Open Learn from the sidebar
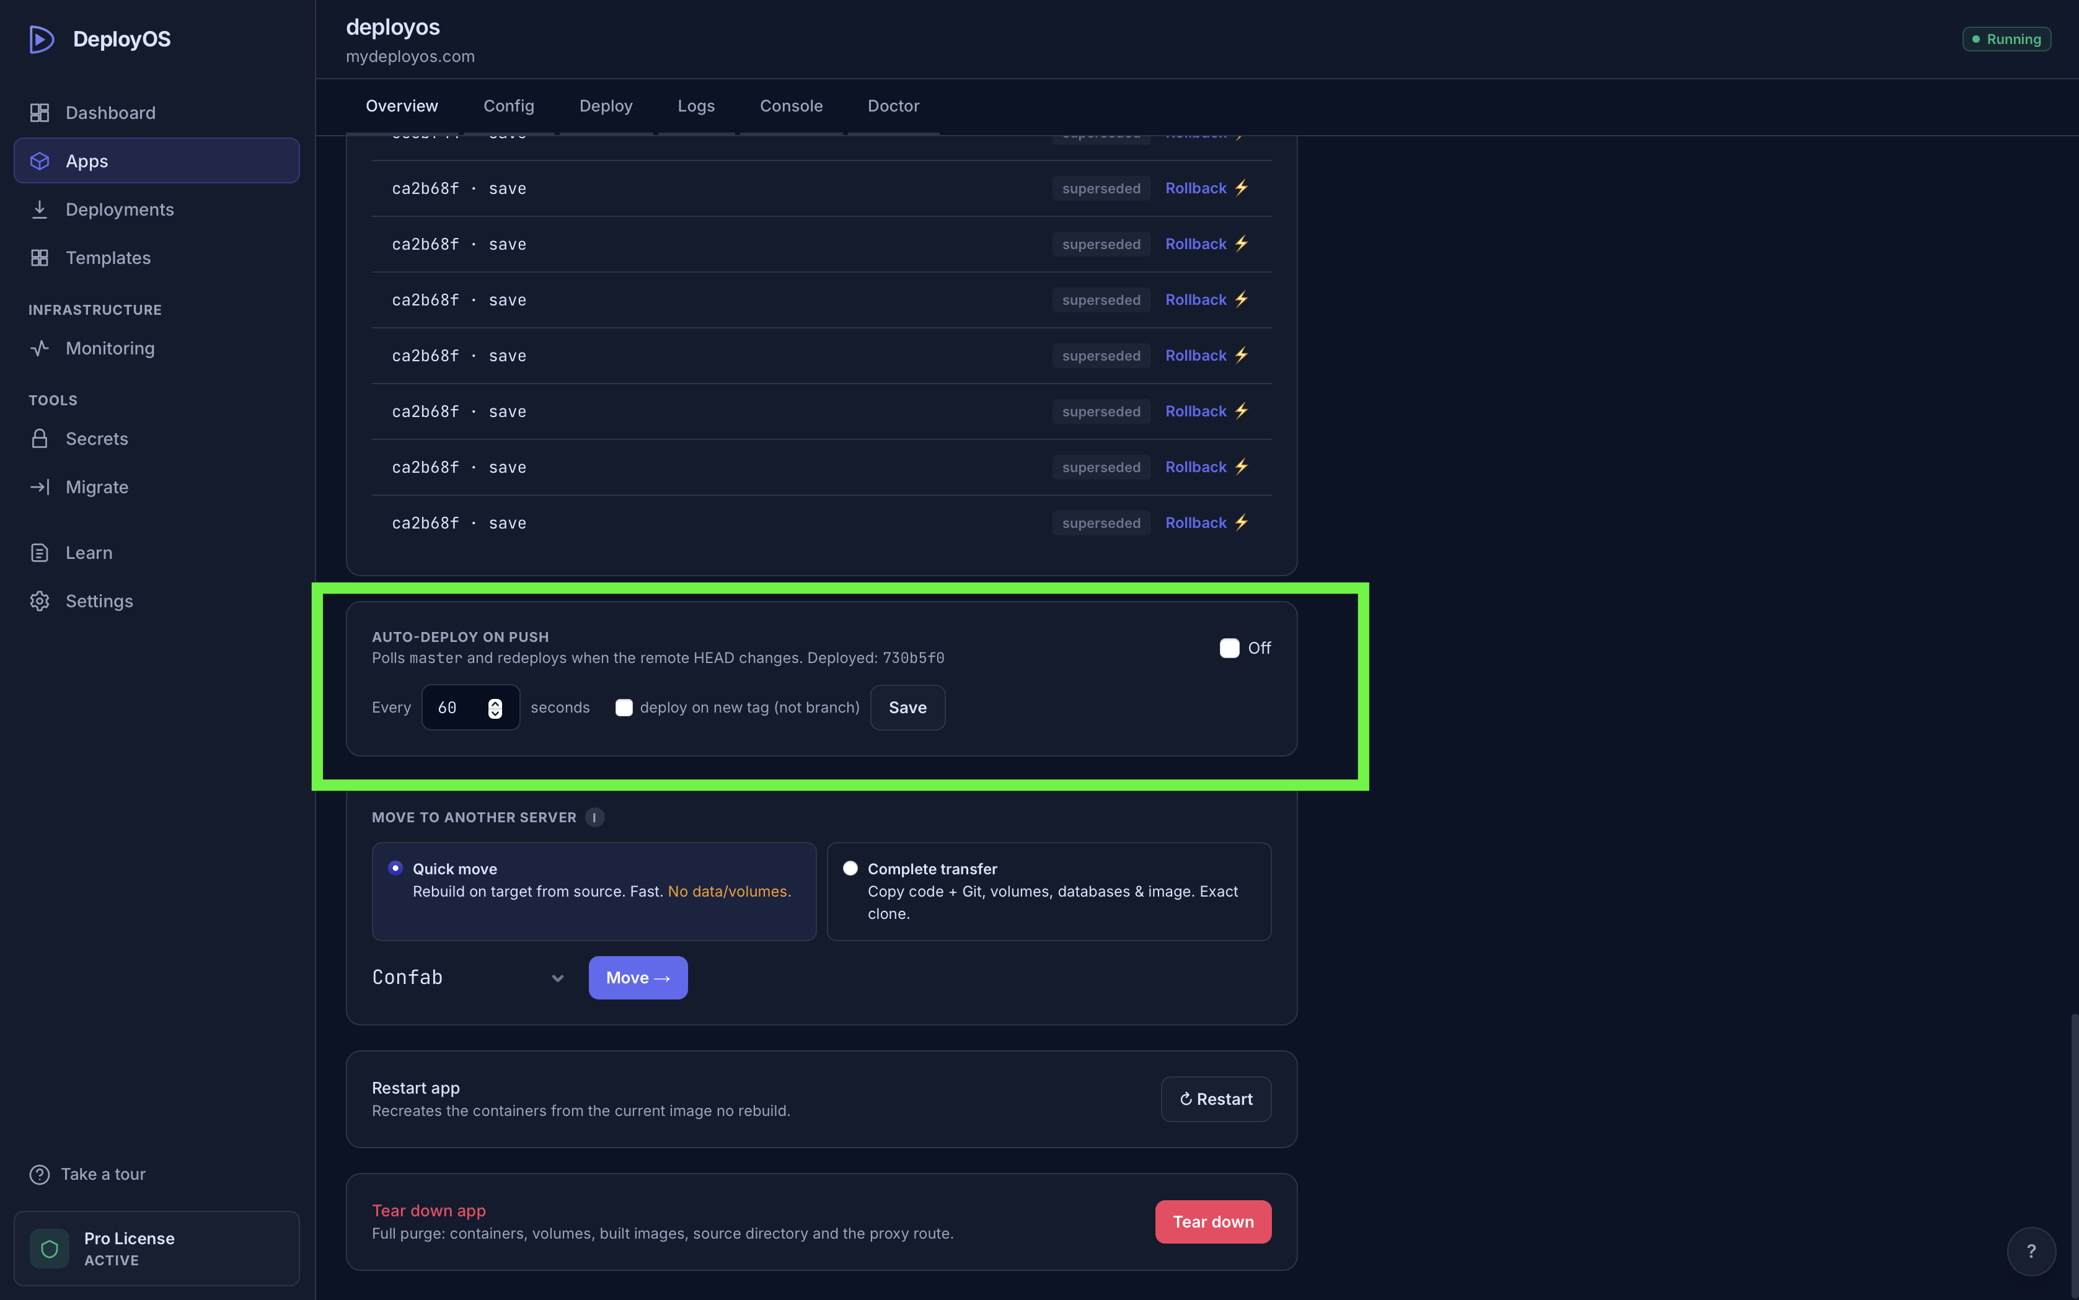Image resolution: width=2079 pixels, height=1300 pixels. (157, 553)
